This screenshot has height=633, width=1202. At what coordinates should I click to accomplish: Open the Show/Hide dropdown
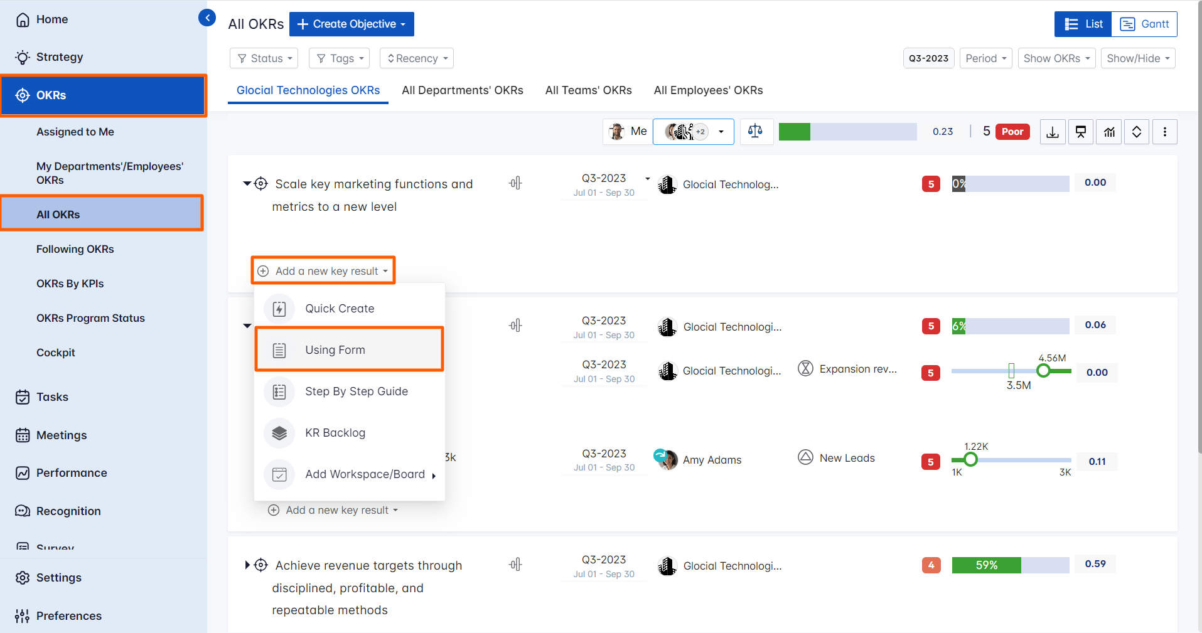coord(1137,58)
